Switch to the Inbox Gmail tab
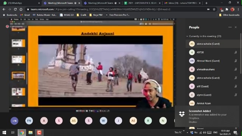Viewport: 242px width, 136px height. 183,3
